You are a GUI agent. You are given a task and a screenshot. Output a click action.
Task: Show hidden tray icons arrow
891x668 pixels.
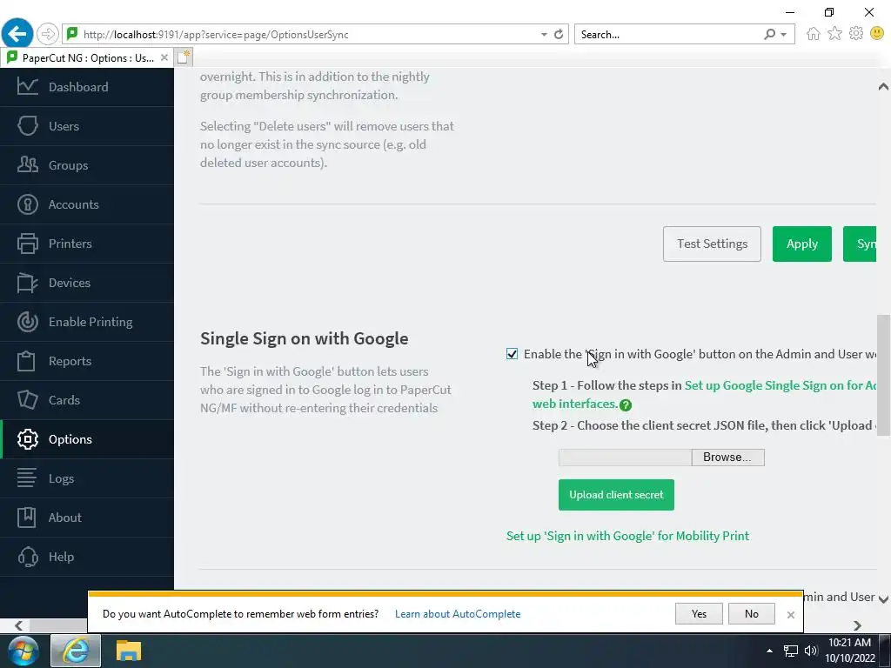769,651
